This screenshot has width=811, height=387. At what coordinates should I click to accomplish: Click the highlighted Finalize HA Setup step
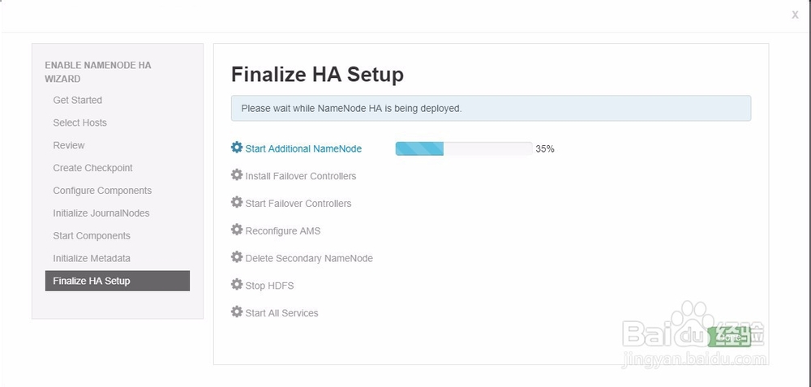pyautogui.click(x=118, y=281)
